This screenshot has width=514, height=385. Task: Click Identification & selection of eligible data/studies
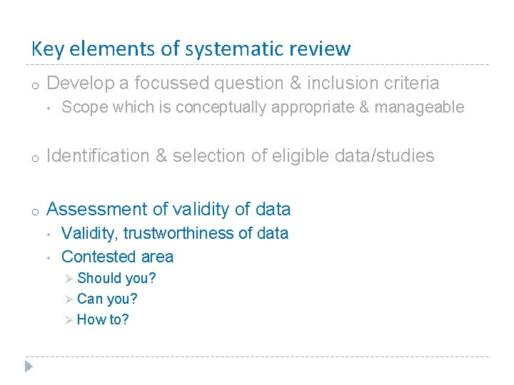tap(241, 155)
